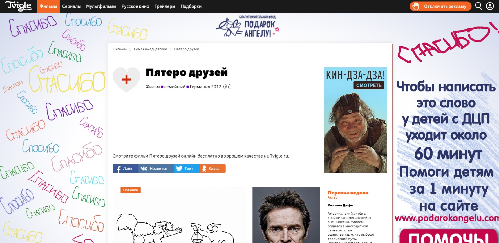Add movie to favorites with heart plus icon

coord(126,80)
